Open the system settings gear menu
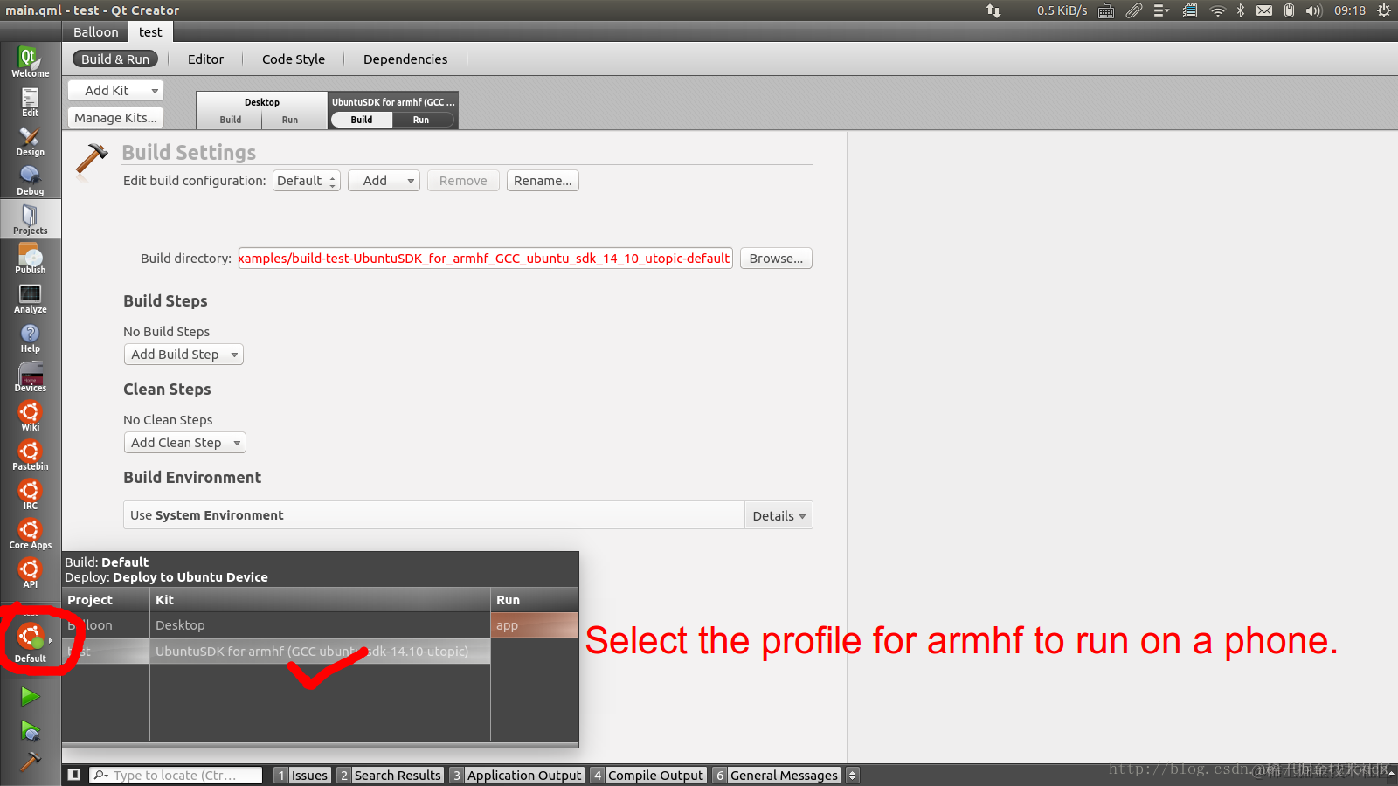Screen dimensions: 1398x786 (1384, 10)
